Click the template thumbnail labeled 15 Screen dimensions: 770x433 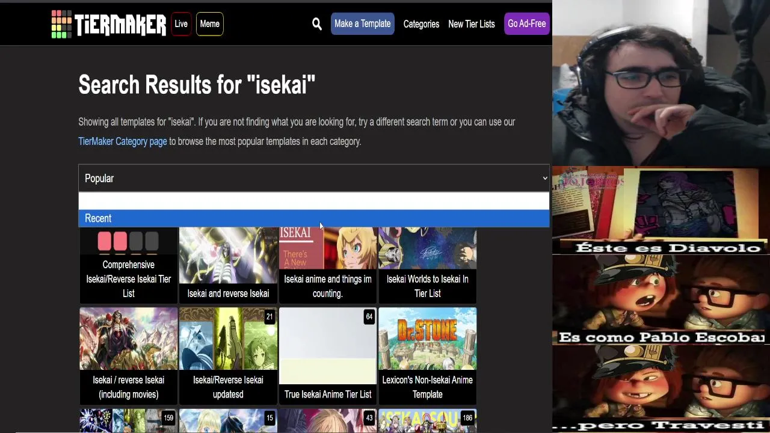228,420
